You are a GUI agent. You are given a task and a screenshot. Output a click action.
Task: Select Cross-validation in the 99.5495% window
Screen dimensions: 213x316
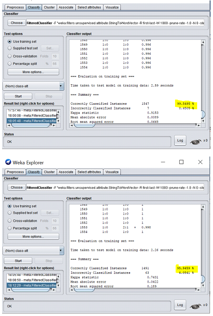click(23, 56)
